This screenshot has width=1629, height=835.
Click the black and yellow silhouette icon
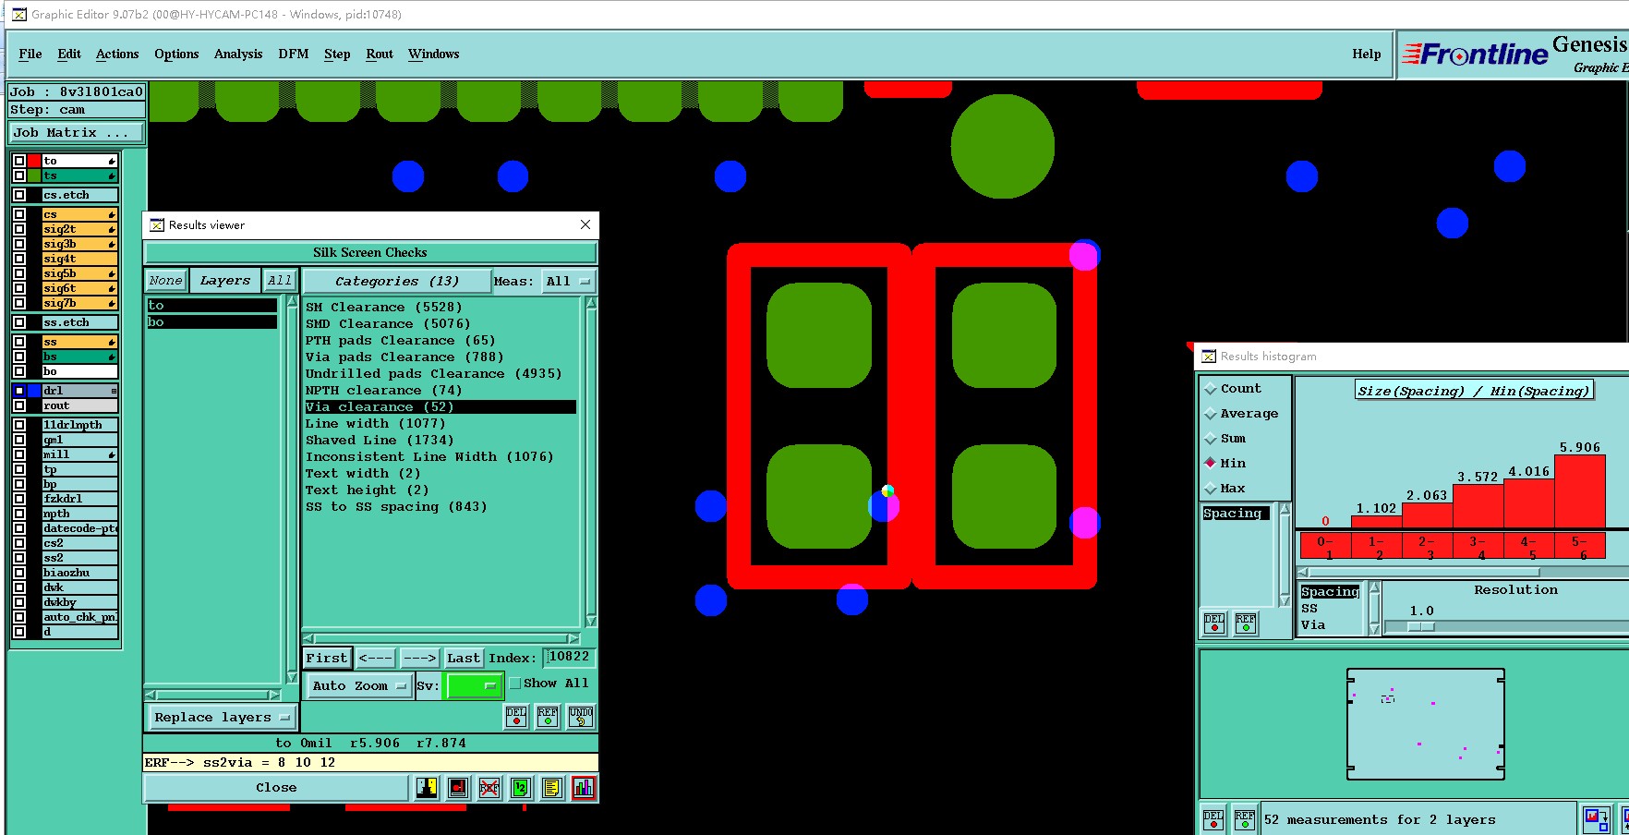(426, 788)
